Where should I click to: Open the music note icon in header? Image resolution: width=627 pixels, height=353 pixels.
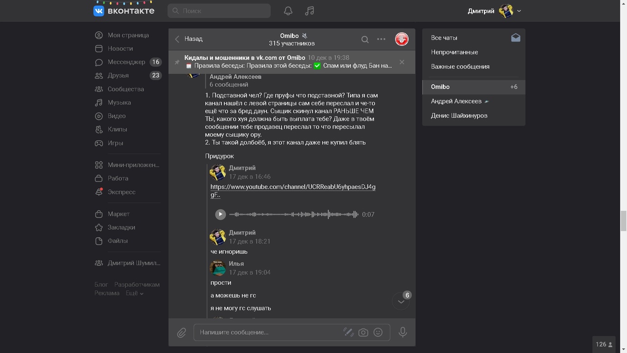click(309, 11)
